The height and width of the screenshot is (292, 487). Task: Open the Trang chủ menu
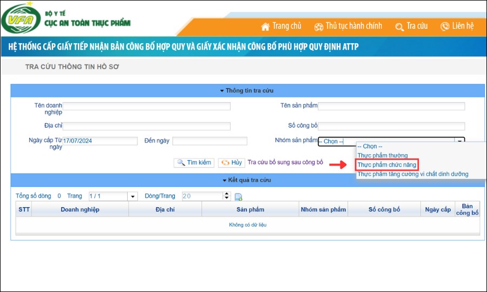click(287, 26)
